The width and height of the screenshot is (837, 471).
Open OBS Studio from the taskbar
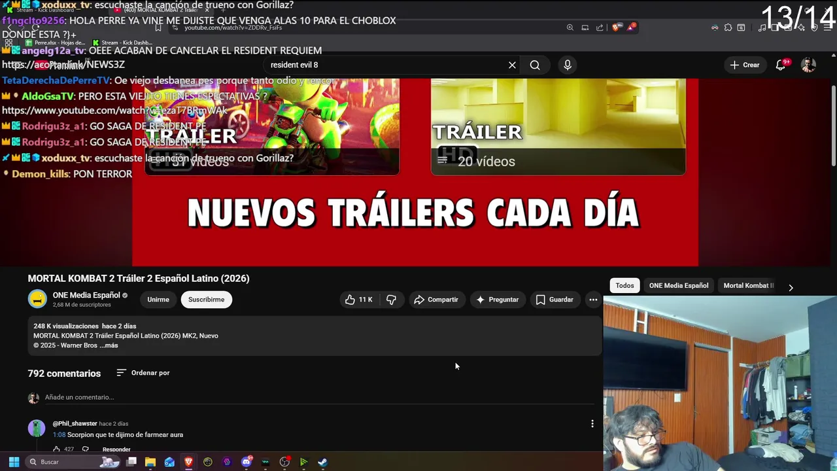[x=284, y=462]
